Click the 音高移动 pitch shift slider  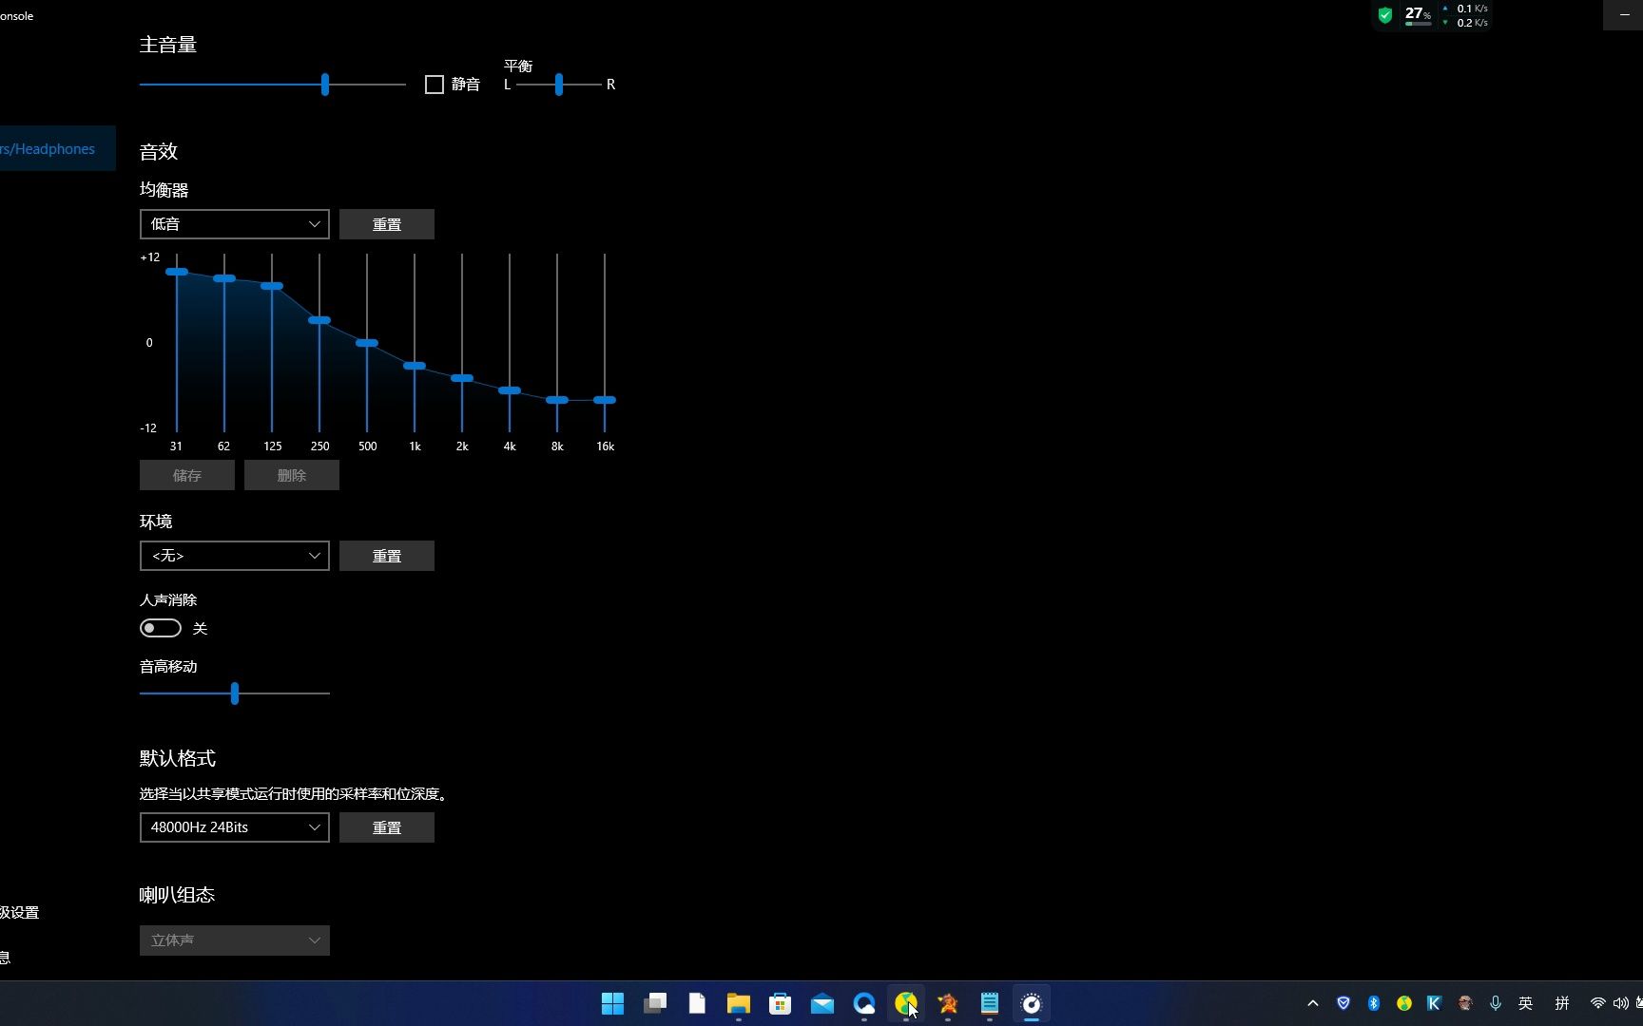click(235, 693)
